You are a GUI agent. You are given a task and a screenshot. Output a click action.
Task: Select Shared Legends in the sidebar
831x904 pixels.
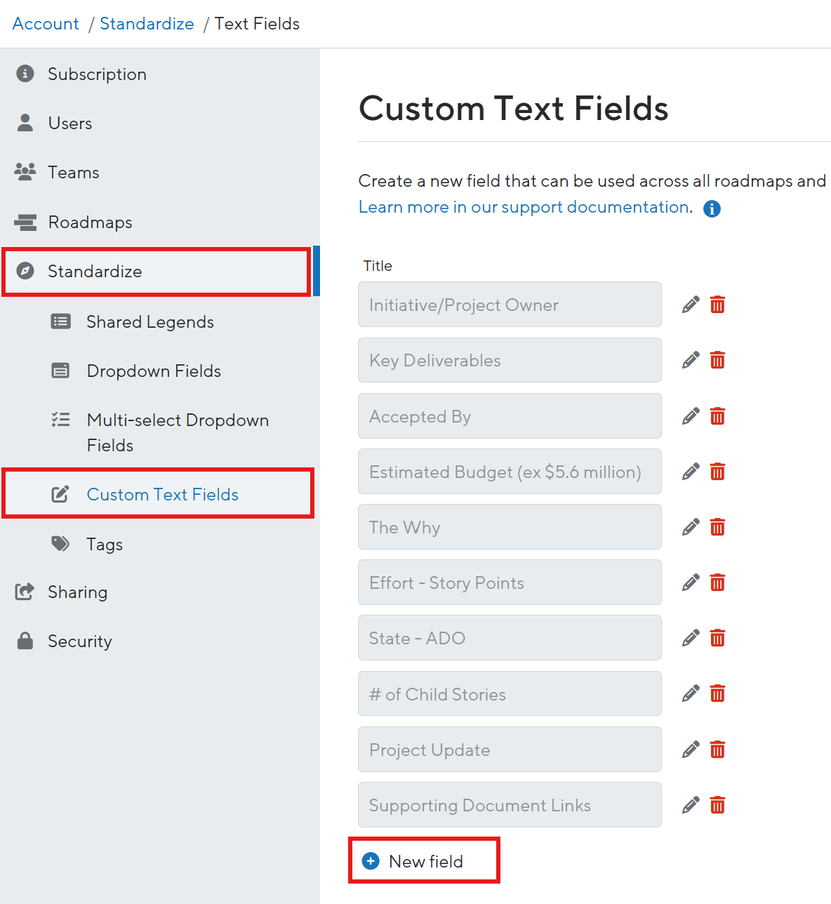tap(149, 321)
